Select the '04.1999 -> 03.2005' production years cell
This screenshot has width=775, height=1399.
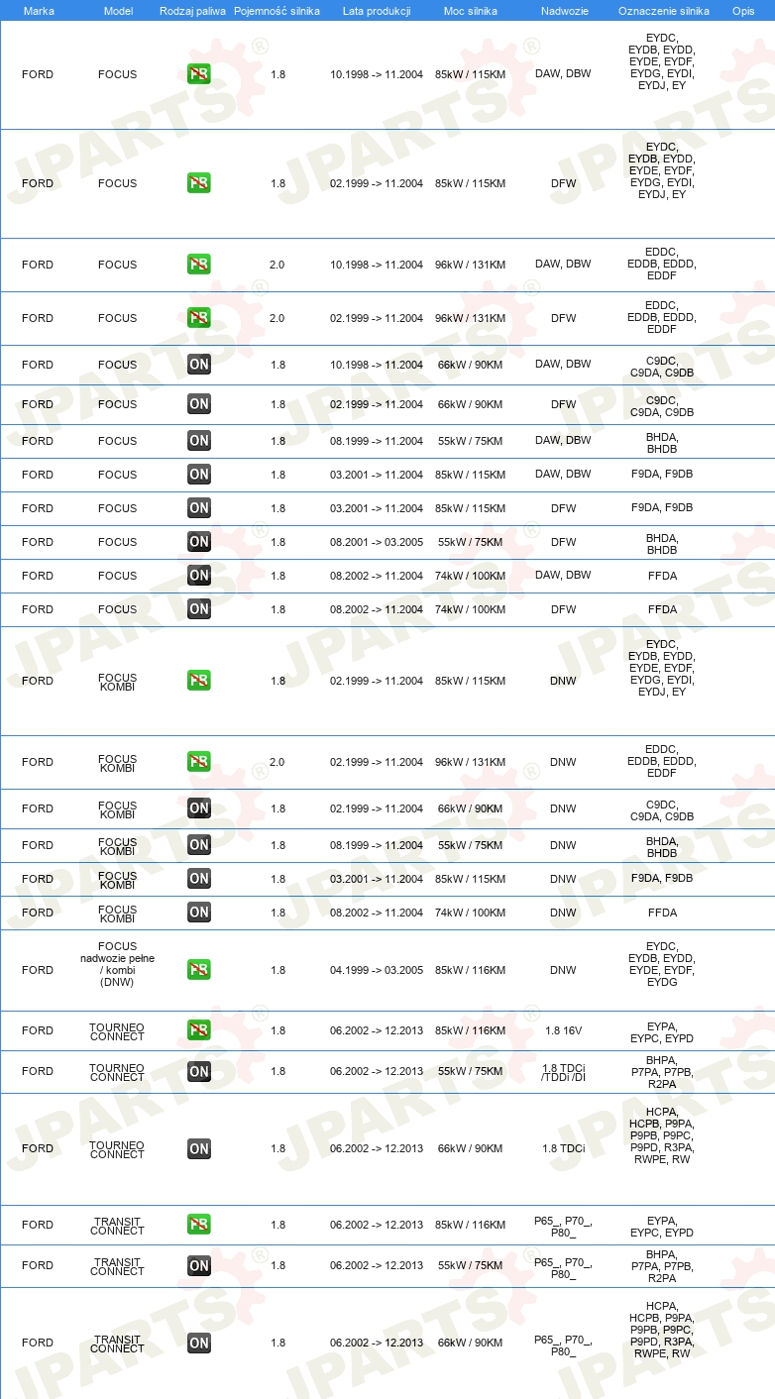[377, 970]
